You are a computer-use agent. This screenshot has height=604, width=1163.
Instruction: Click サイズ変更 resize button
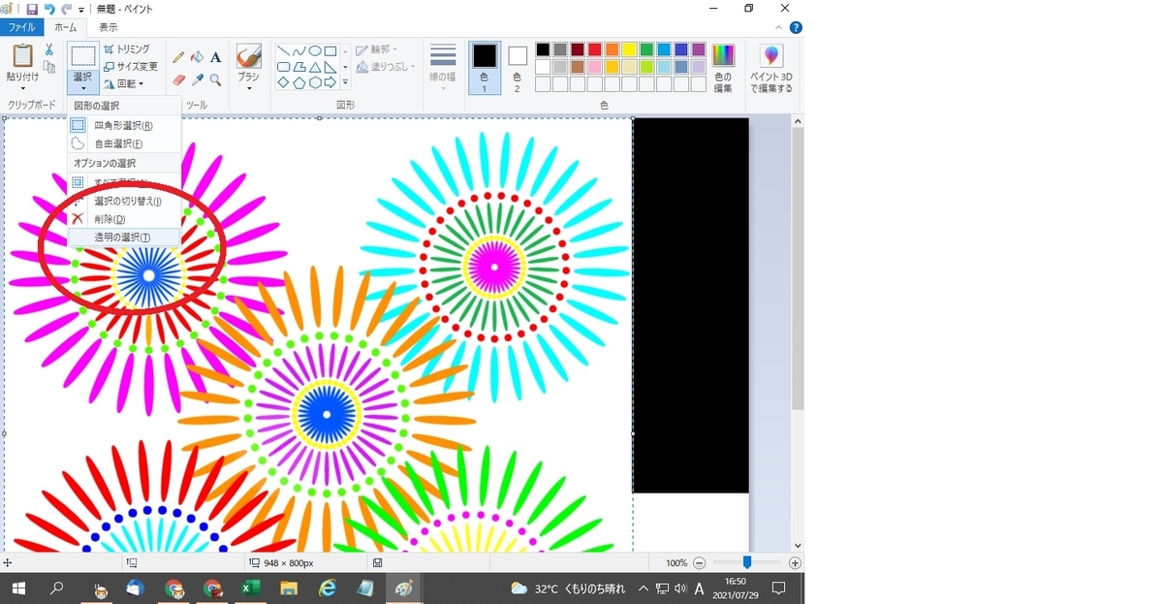tap(130, 67)
